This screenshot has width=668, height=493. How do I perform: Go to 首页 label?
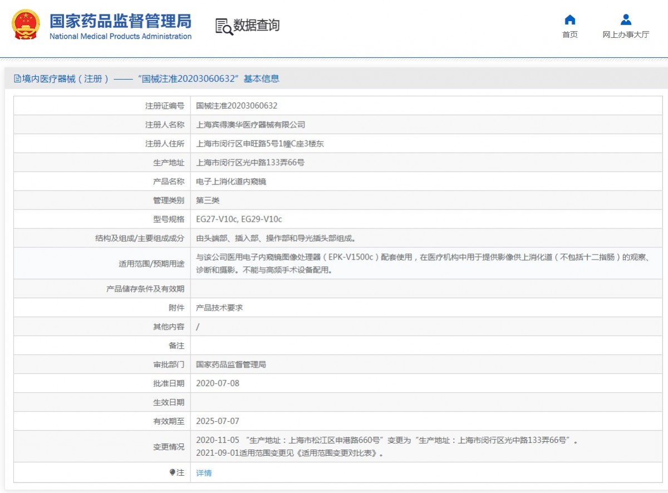pos(570,35)
